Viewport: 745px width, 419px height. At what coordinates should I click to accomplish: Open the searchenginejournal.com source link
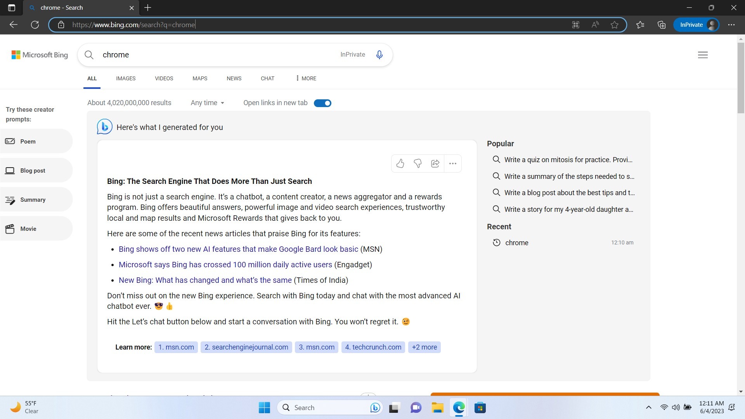click(246, 347)
